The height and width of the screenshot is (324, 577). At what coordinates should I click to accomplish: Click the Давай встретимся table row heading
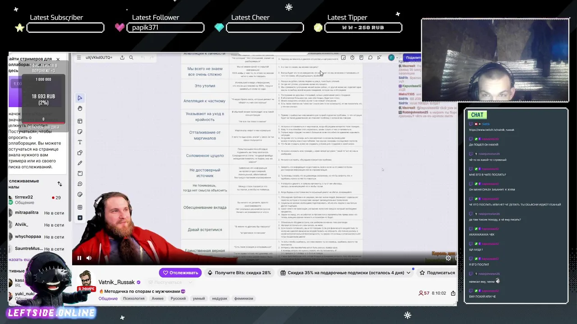click(x=205, y=229)
